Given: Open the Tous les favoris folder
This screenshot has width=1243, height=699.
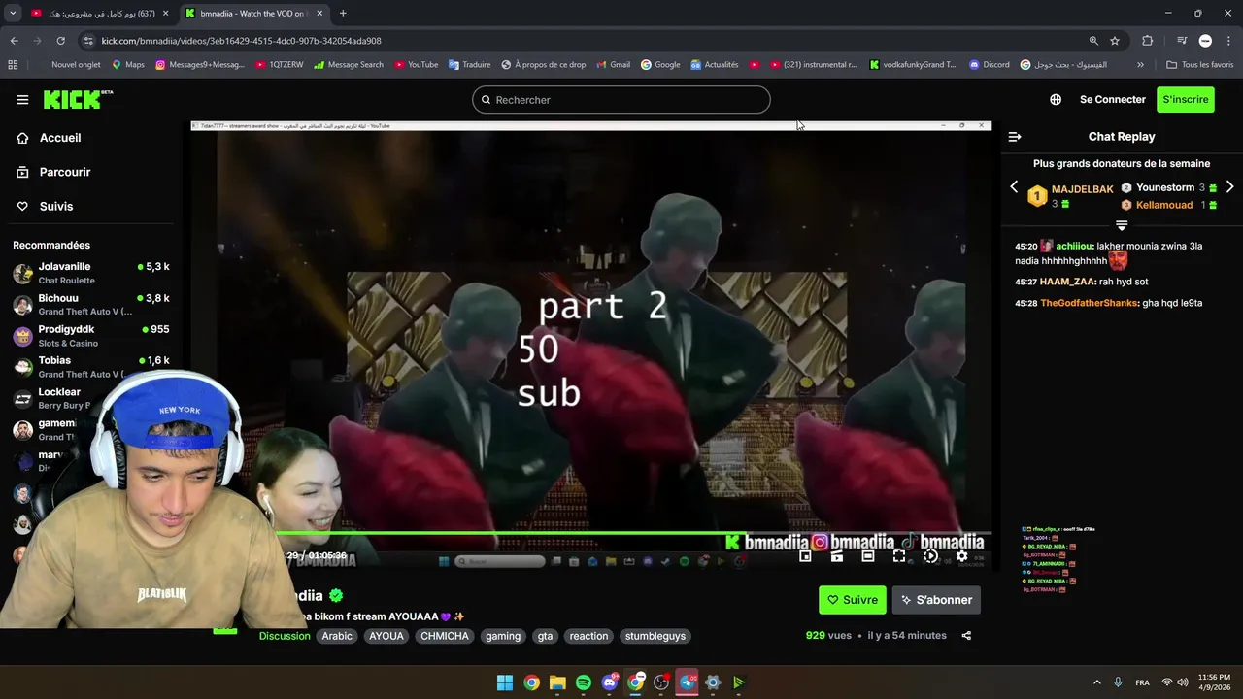Looking at the screenshot, I should (1199, 65).
